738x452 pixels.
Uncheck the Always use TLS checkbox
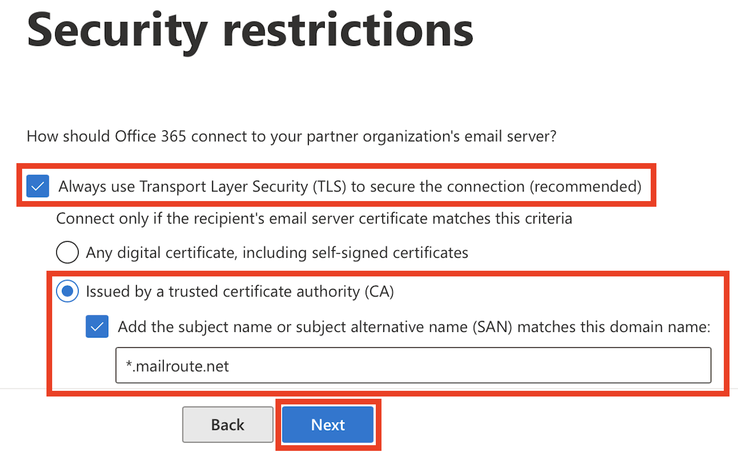pos(38,186)
